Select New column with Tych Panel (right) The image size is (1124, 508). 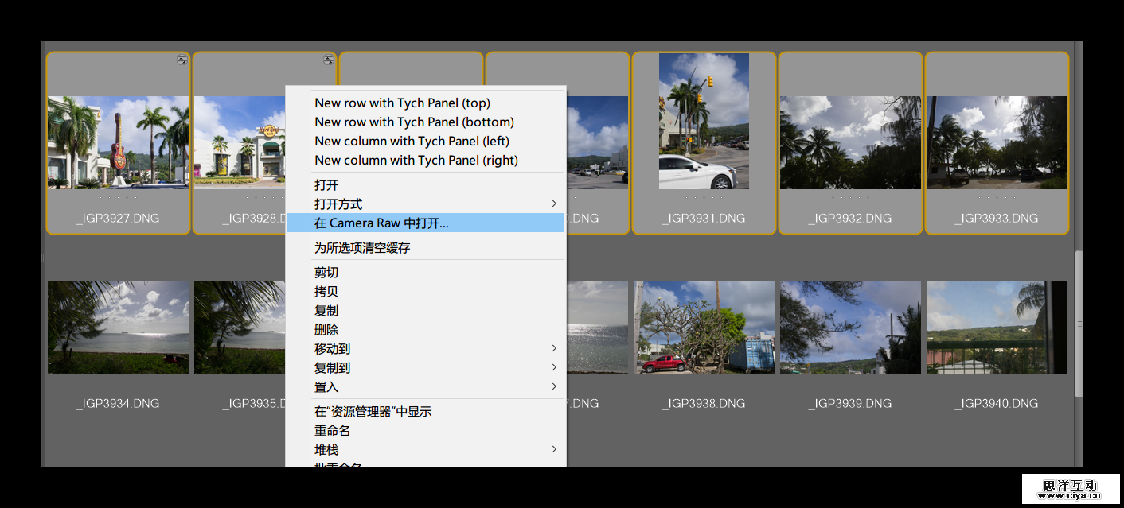pos(416,161)
